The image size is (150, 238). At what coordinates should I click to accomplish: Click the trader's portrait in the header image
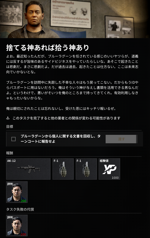[x=34, y=19]
